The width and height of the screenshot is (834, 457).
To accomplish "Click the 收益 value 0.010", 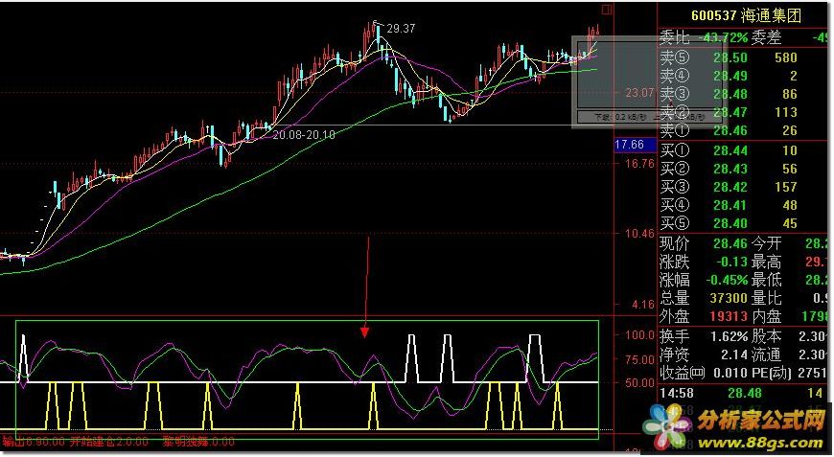I will 730,373.
